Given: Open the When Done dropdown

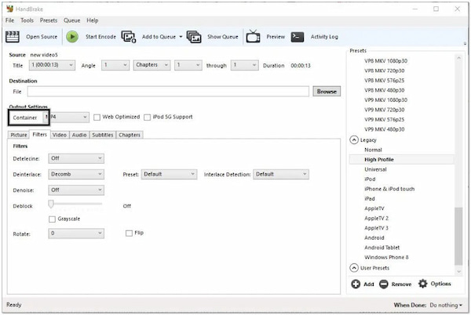Looking at the screenshot, I should click(x=446, y=305).
